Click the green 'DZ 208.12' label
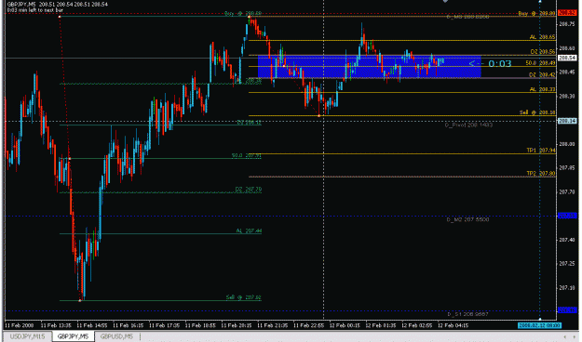 249,123
